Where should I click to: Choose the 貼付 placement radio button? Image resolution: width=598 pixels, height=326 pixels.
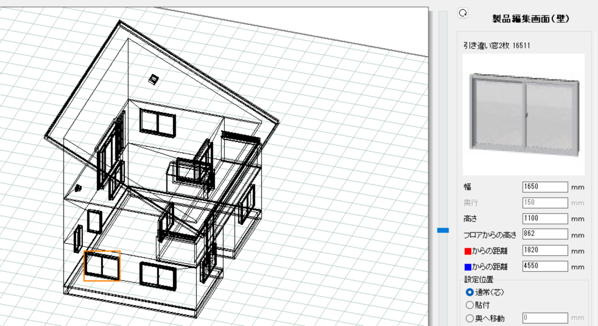[469, 304]
